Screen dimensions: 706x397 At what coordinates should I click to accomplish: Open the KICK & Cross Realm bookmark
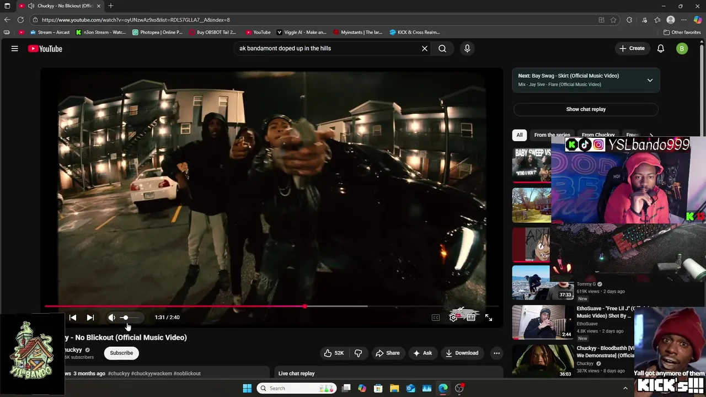(414, 32)
